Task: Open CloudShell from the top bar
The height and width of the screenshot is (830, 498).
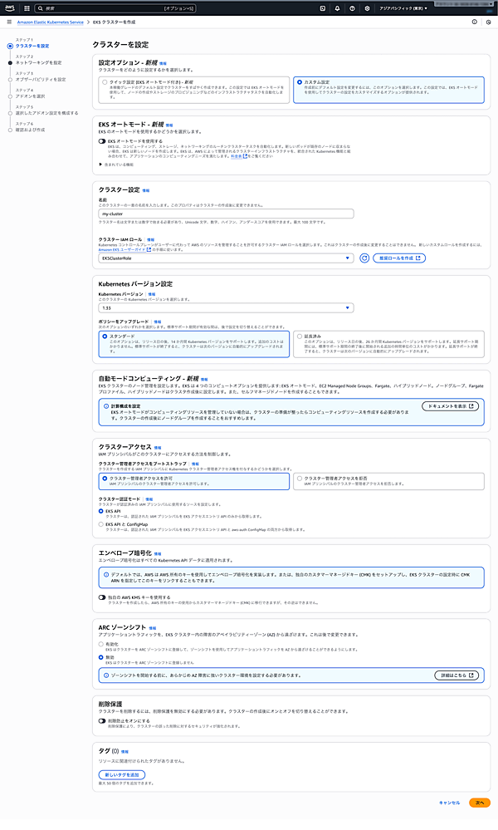Action: pyautogui.click(x=321, y=7)
